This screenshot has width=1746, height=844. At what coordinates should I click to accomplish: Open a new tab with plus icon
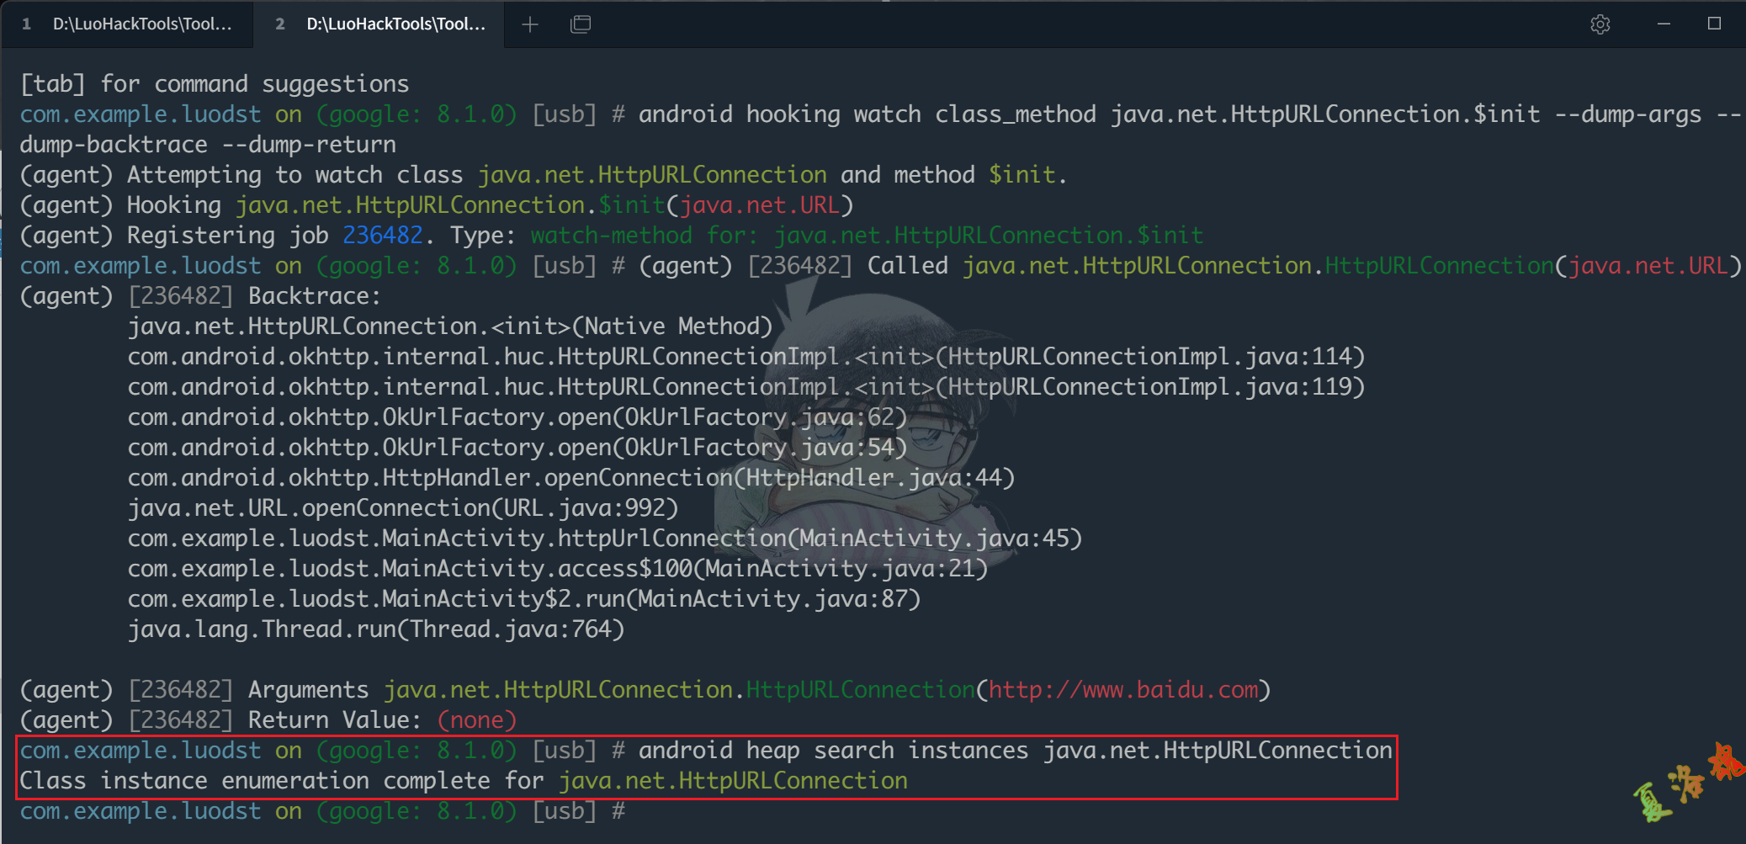click(530, 24)
